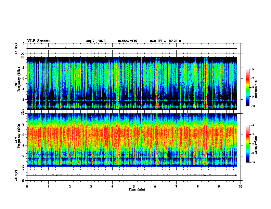The height and width of the screenshot is (209, 271).
Task: Click the "station=MOS" label
Action: [x=127, y=41]
